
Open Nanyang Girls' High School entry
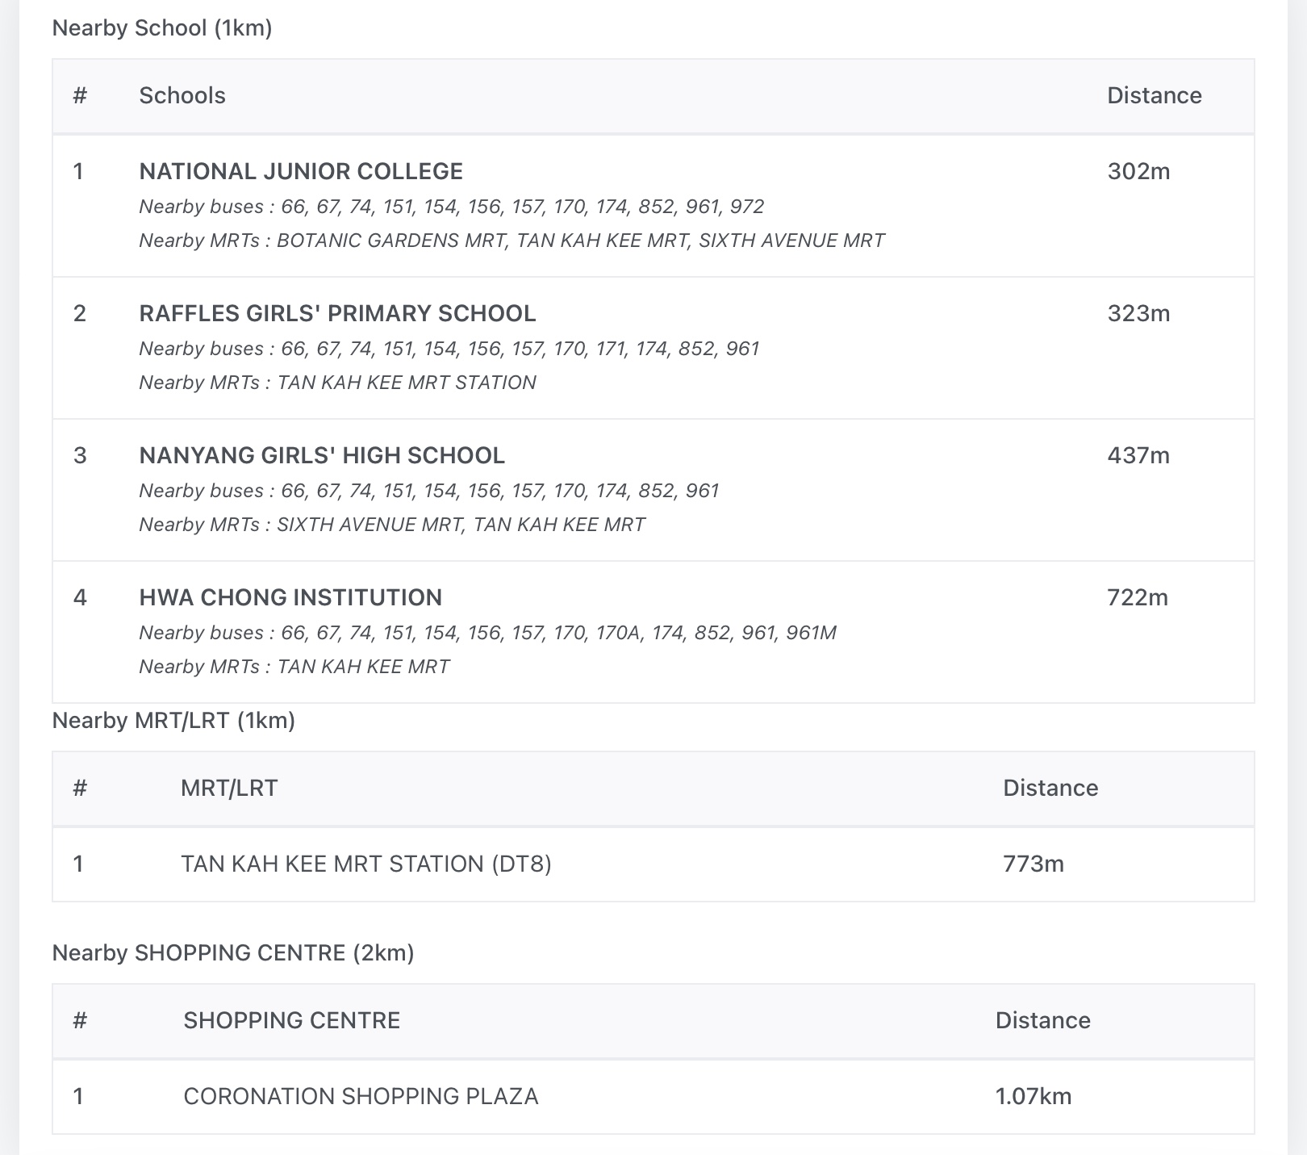click(322, 455)
